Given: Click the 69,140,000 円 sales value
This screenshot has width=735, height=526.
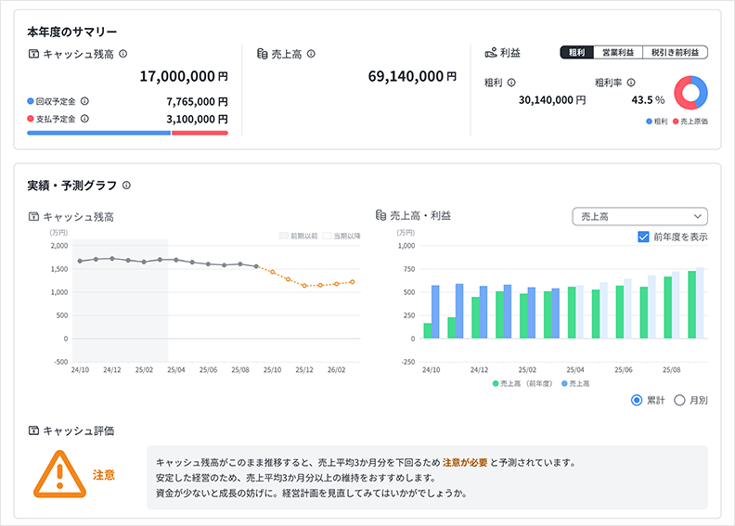Looking at the screenshot, I should click(412, 76).
